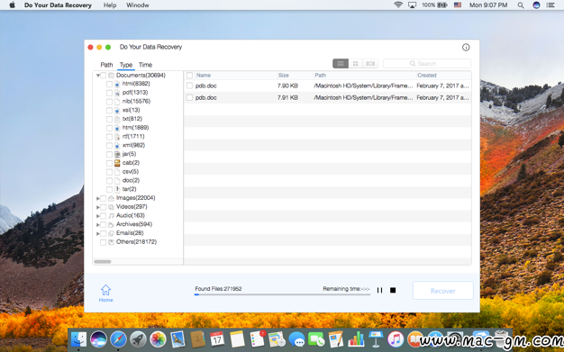
Task: Go to Home screen
Action: click(x=105, y=293)
